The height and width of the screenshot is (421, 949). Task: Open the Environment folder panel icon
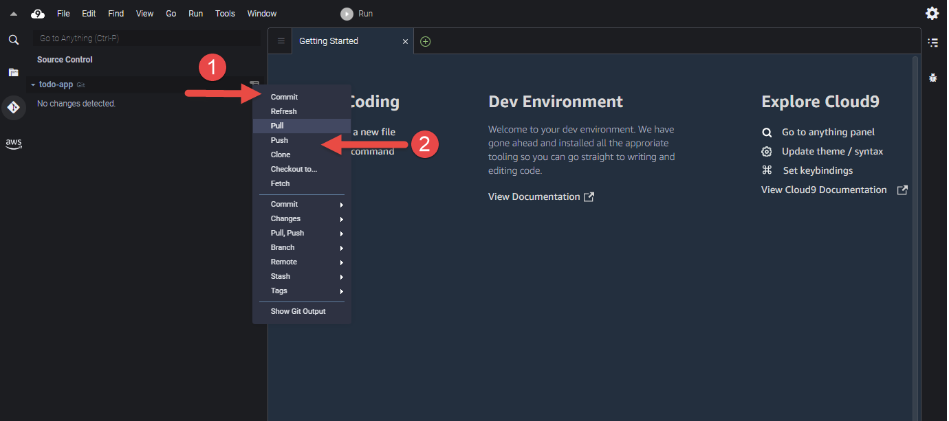(x=13, y=72)
